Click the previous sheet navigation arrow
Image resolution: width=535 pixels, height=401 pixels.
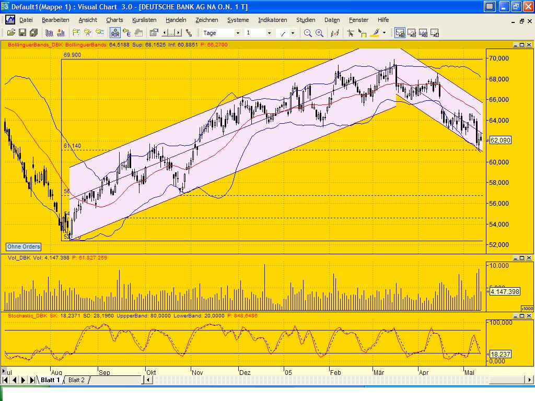tap(14, 380)
